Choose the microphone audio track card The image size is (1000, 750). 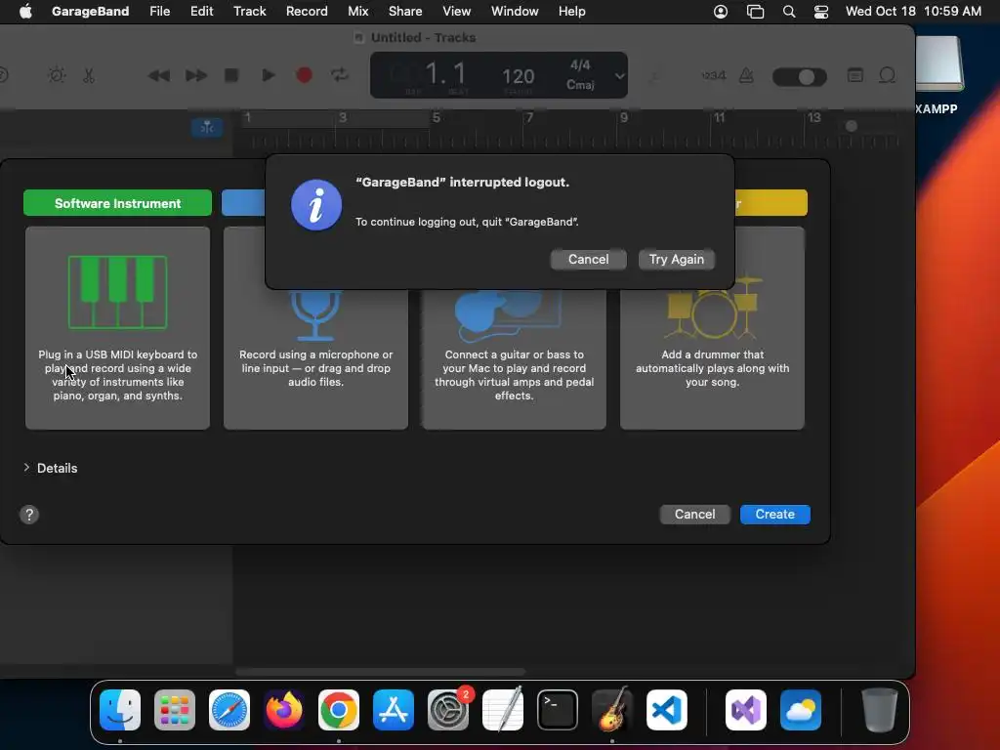pos(315,360)
